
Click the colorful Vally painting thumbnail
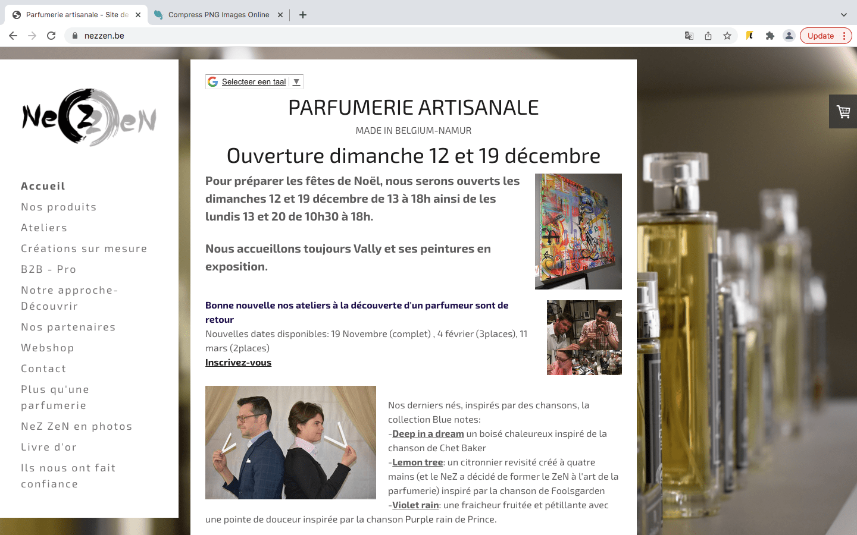(x=578, y=231)
